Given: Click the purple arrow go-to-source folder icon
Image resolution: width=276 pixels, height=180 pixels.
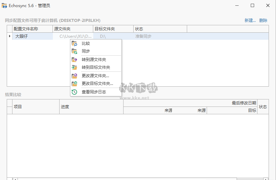Looking at the screenshot, I should 74,60.
